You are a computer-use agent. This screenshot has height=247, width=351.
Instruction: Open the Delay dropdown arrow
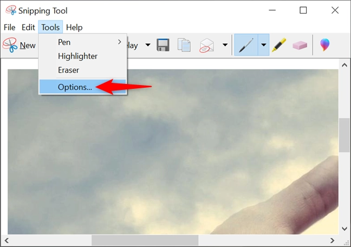148,45
